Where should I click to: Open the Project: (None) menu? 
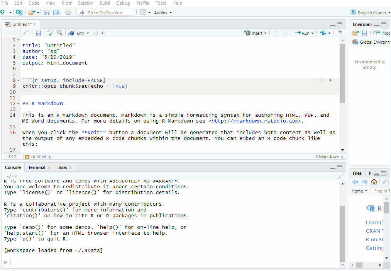[370, 12]
